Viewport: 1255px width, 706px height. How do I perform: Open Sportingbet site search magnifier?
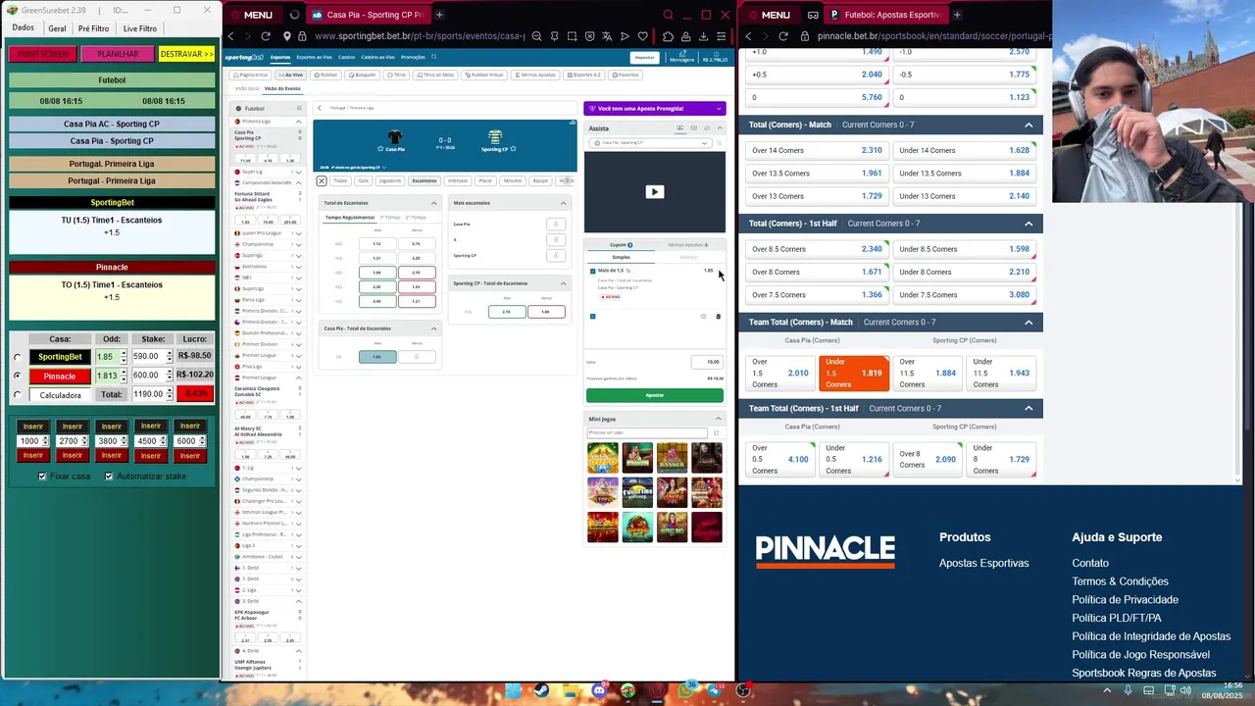click(433, 57)
